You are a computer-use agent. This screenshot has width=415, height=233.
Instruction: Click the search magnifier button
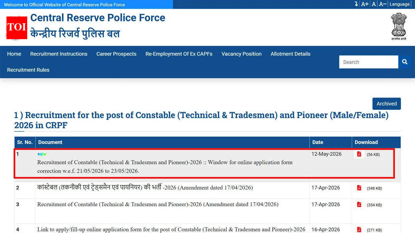click(x=405, y=62)
